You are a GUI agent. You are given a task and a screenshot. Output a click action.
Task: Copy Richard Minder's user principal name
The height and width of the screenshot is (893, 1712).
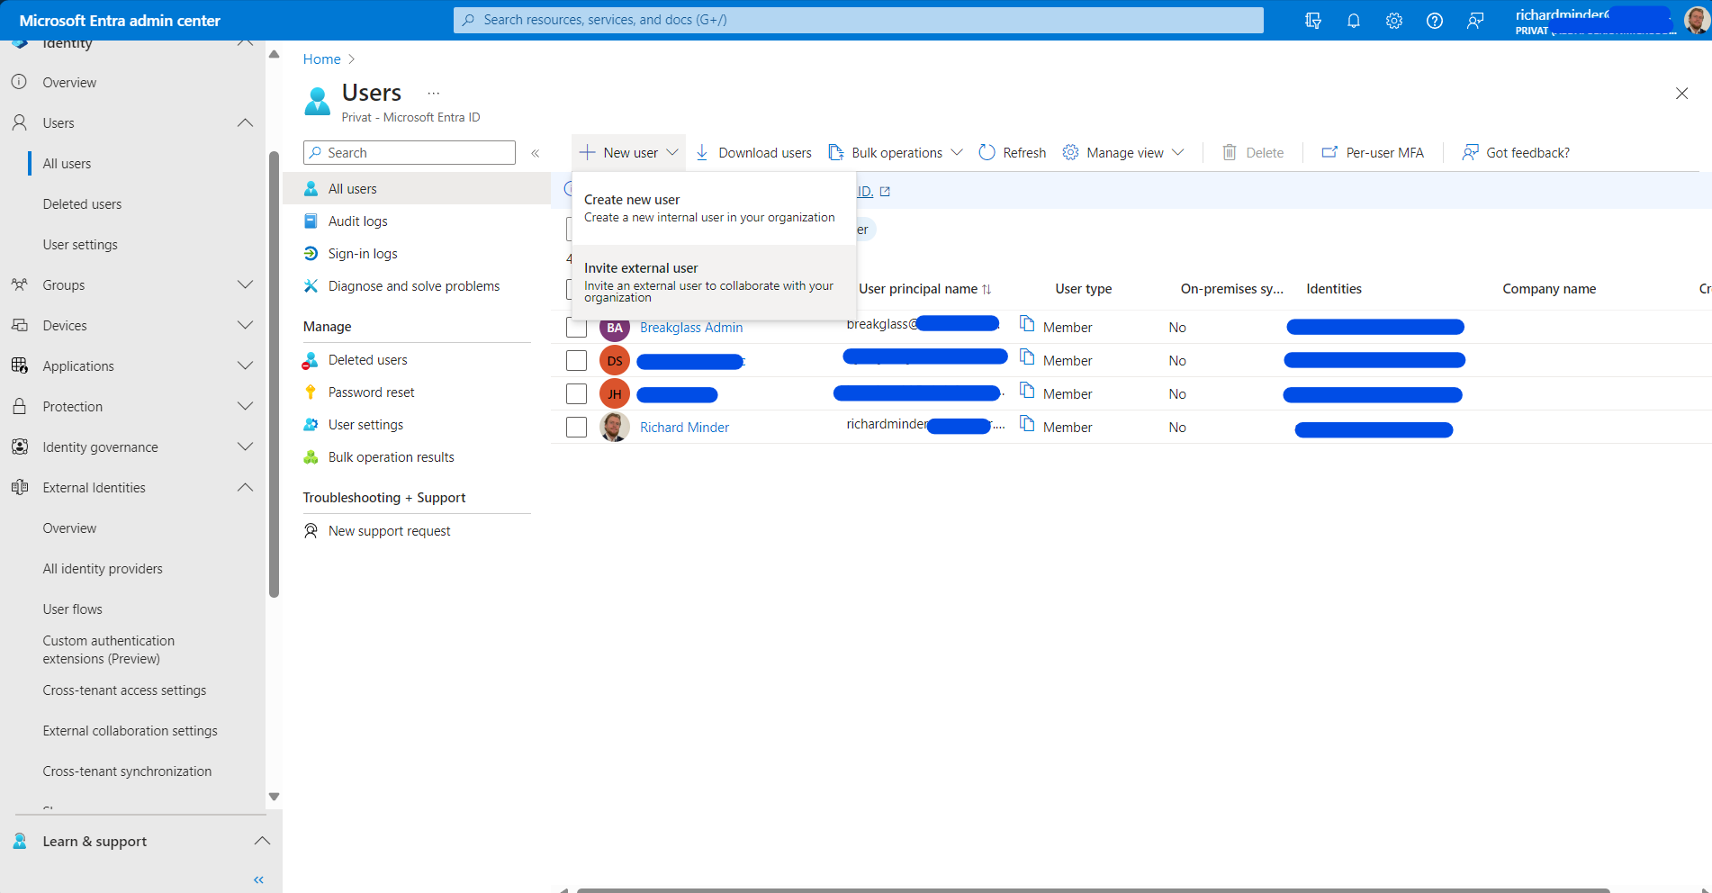[x=1027, y=423]
